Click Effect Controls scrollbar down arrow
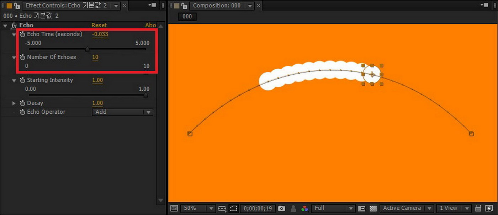This screenshot has height=215, width=498. click(160, 200)
